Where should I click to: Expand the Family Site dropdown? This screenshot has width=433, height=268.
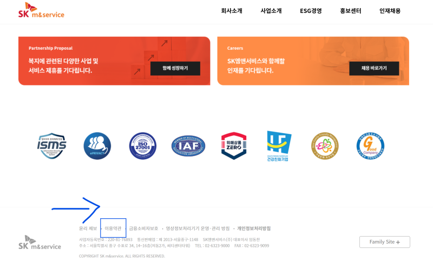(385, 242)
